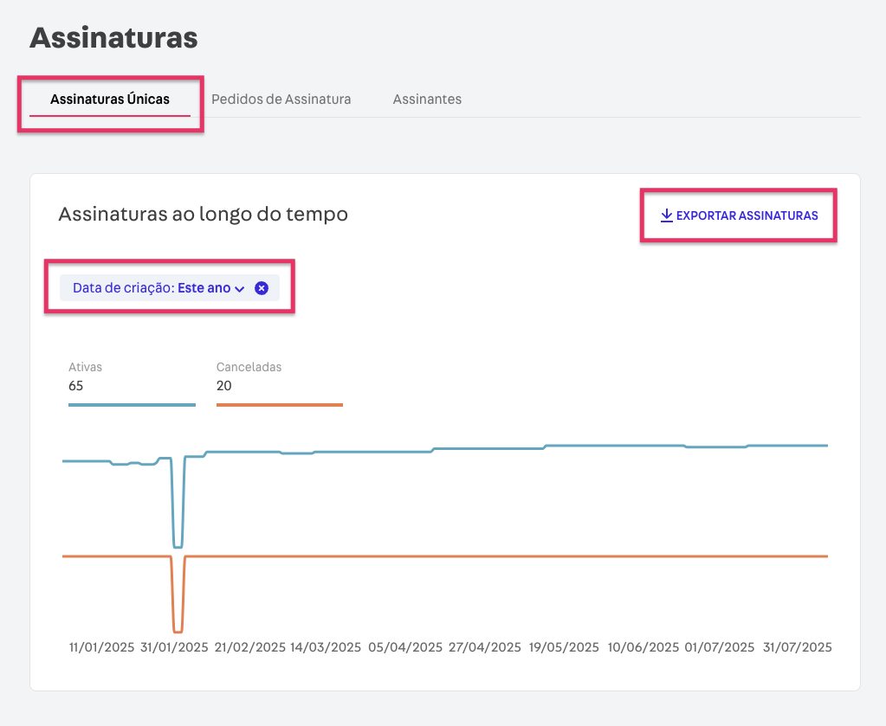Click the blue Ativas legend bar
886x726 pixels.
[x=132, y=404]
